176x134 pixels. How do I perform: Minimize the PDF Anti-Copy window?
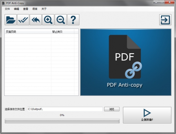tap(156, 2)
